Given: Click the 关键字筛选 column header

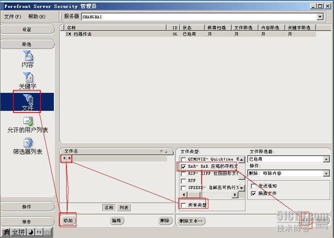Looking at the screenshot, I should (301, 28).
